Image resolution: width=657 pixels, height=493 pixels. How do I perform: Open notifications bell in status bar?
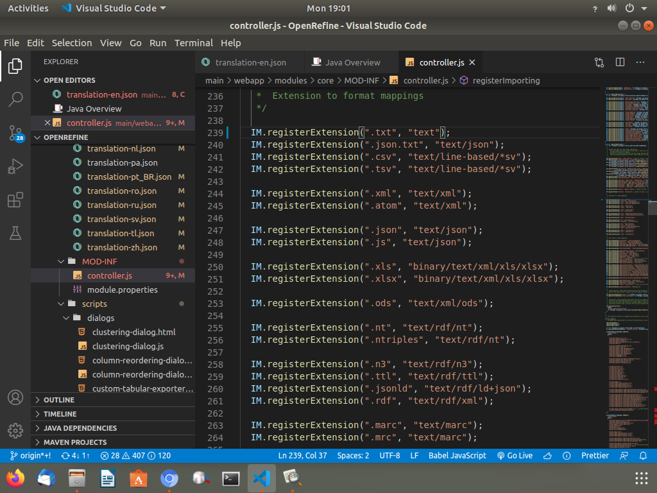[643, 456]
